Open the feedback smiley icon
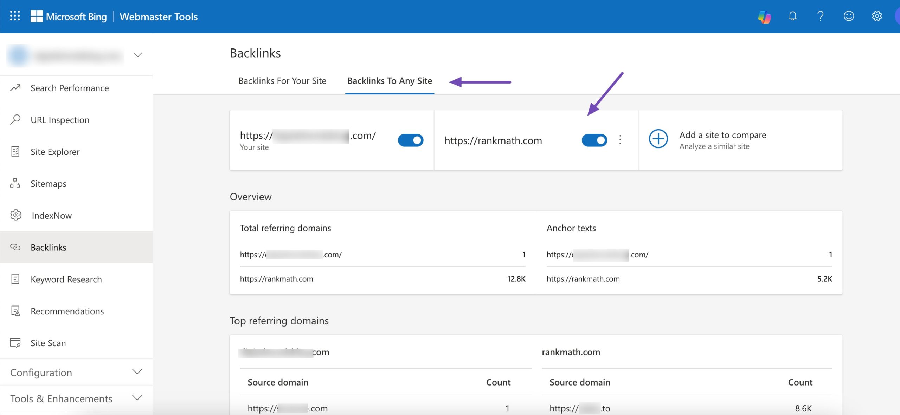The height and width of the screenshot is (415, 900). pos(849,16)
